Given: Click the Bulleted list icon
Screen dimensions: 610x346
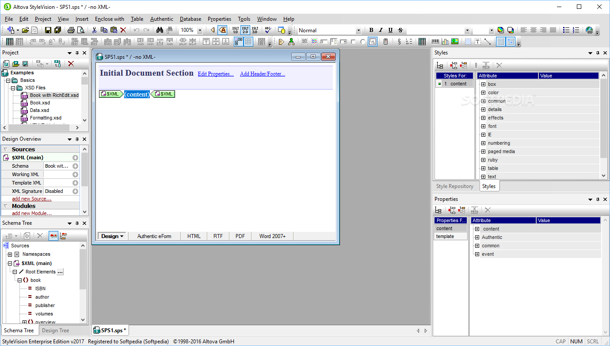Looking at the screenshot, I should (566, 30).
